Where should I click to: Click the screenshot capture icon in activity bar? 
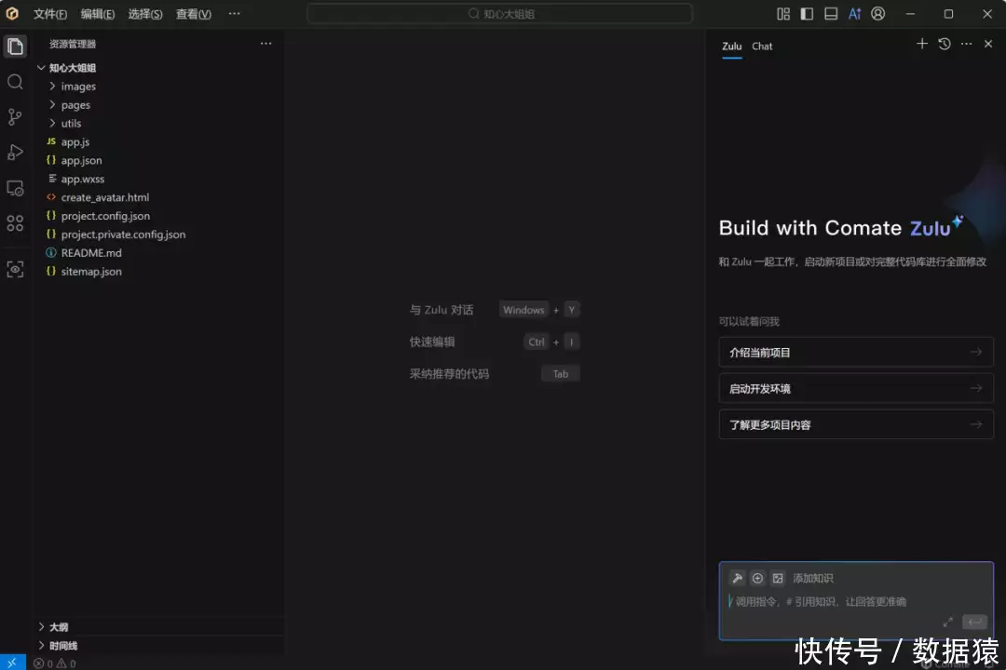point(15,269)
